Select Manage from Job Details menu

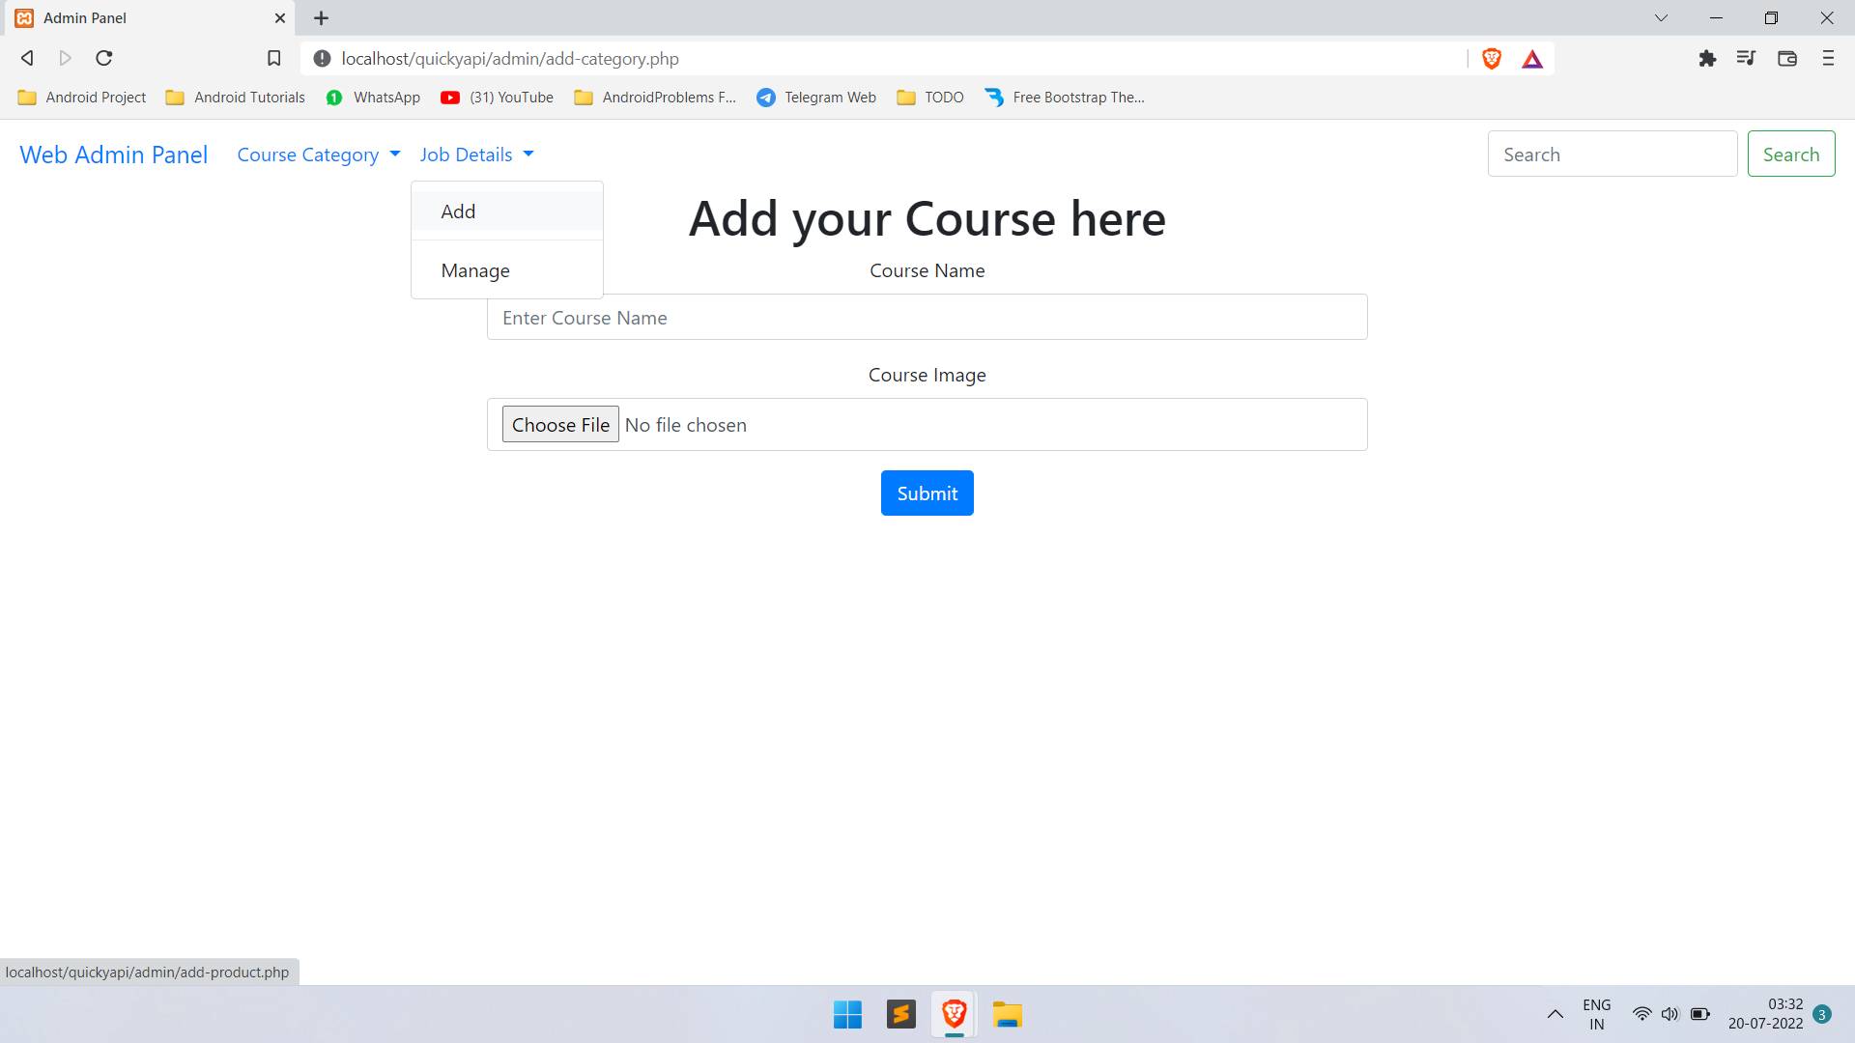[x=507, y=270]
